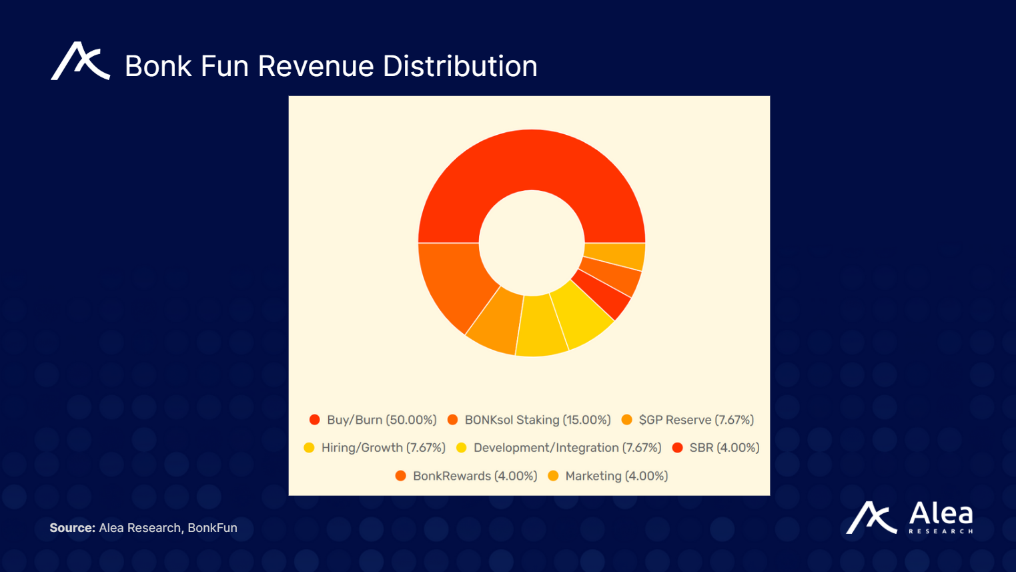Click the BonkRewards legend dot
1016x572 pixels.
pyautogui.click(x=400, y=476)
